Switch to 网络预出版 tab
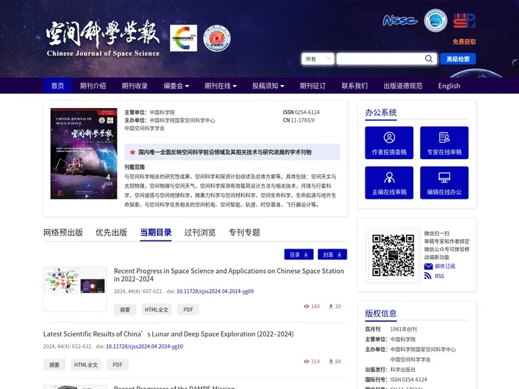 pyautogui.click(x=63, y=232)
